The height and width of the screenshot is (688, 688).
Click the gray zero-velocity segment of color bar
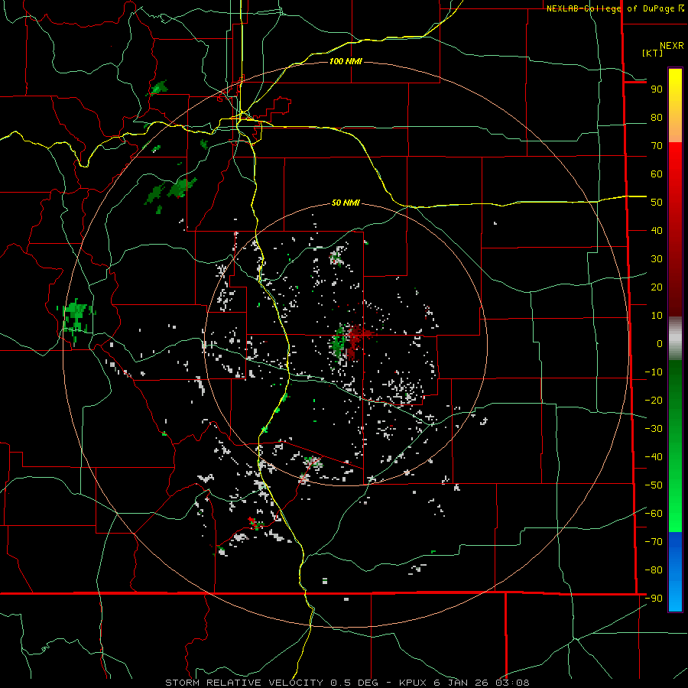[x=675, y=339]
